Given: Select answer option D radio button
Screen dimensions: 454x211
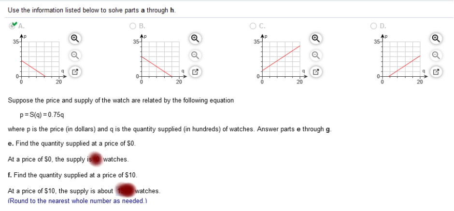Looking at the screenshot, I should click(x=374, y=26).
